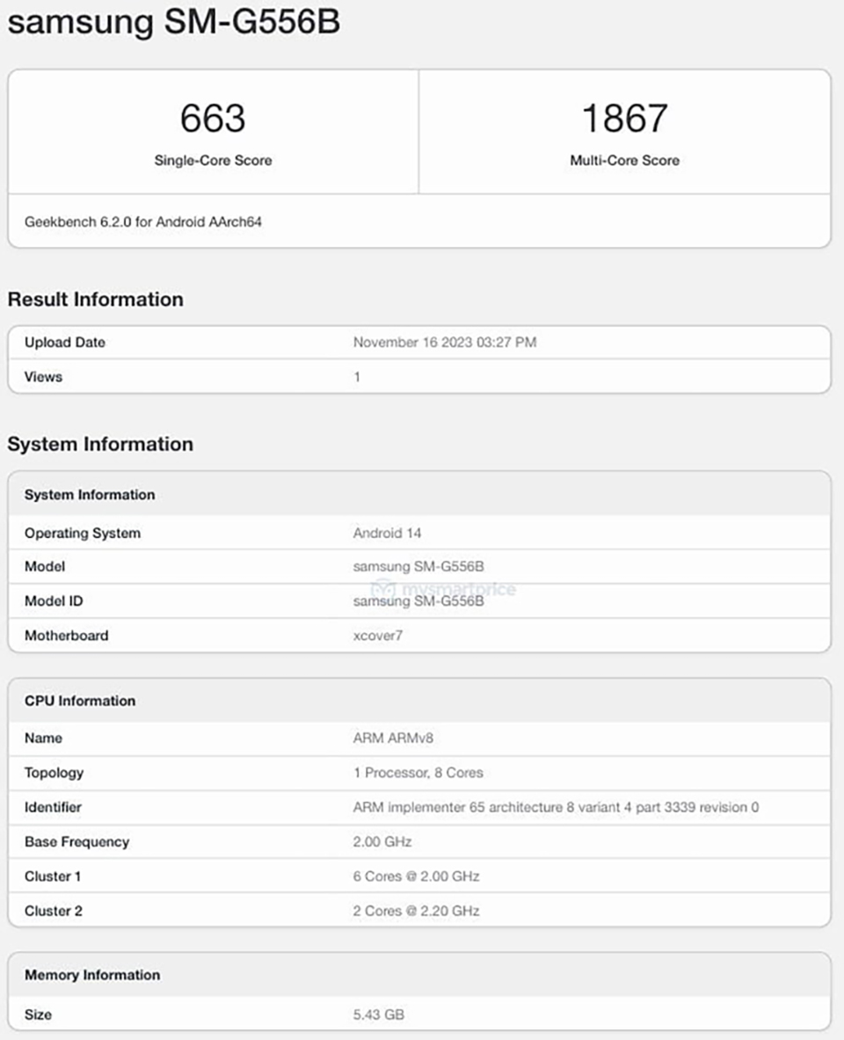
Task: Click the memory Size label
Action: [38, 1015]
